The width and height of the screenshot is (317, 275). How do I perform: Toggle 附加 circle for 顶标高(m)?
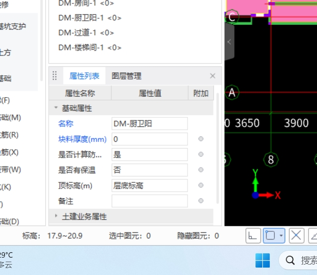pos(201,185)
